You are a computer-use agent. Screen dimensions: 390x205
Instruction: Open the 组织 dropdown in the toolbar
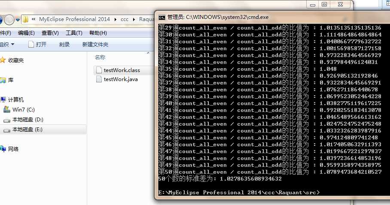pyautogui.click(x=7, y=45)
